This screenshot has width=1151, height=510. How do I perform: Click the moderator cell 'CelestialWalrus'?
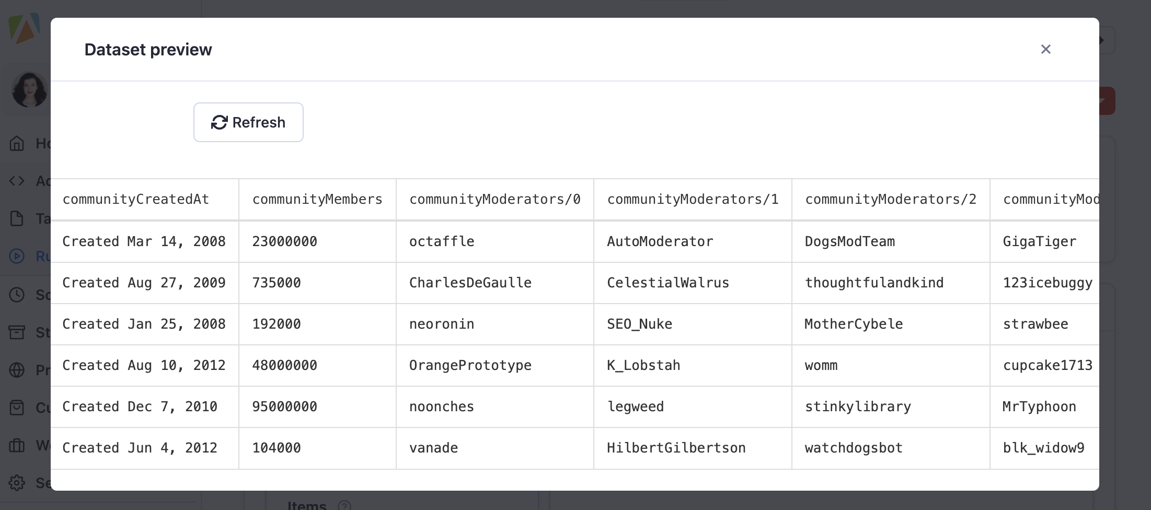693,283
